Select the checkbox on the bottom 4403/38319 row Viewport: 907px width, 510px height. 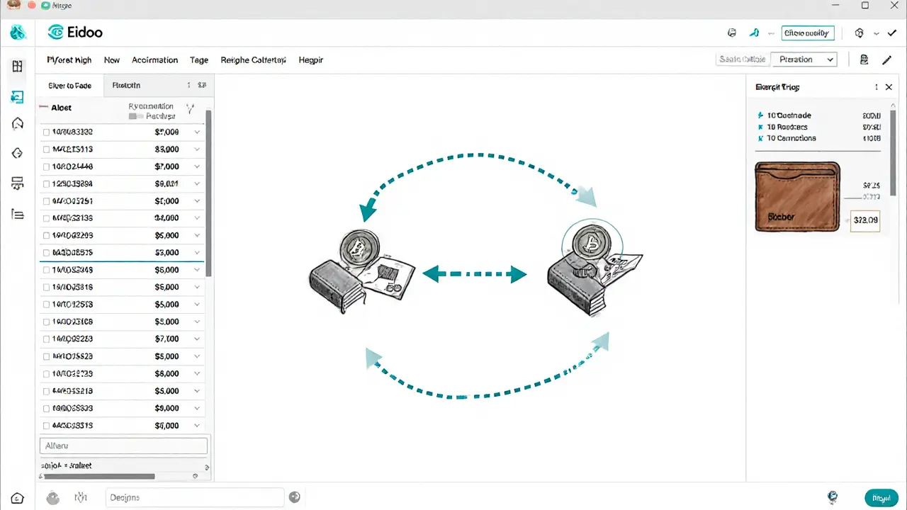pyautogui.click(x=46, y=425)
